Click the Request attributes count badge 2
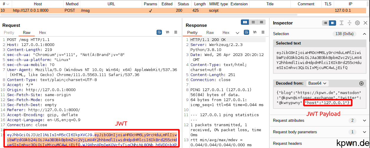Screen dimensions: 370x148 [x=352, y=121]
